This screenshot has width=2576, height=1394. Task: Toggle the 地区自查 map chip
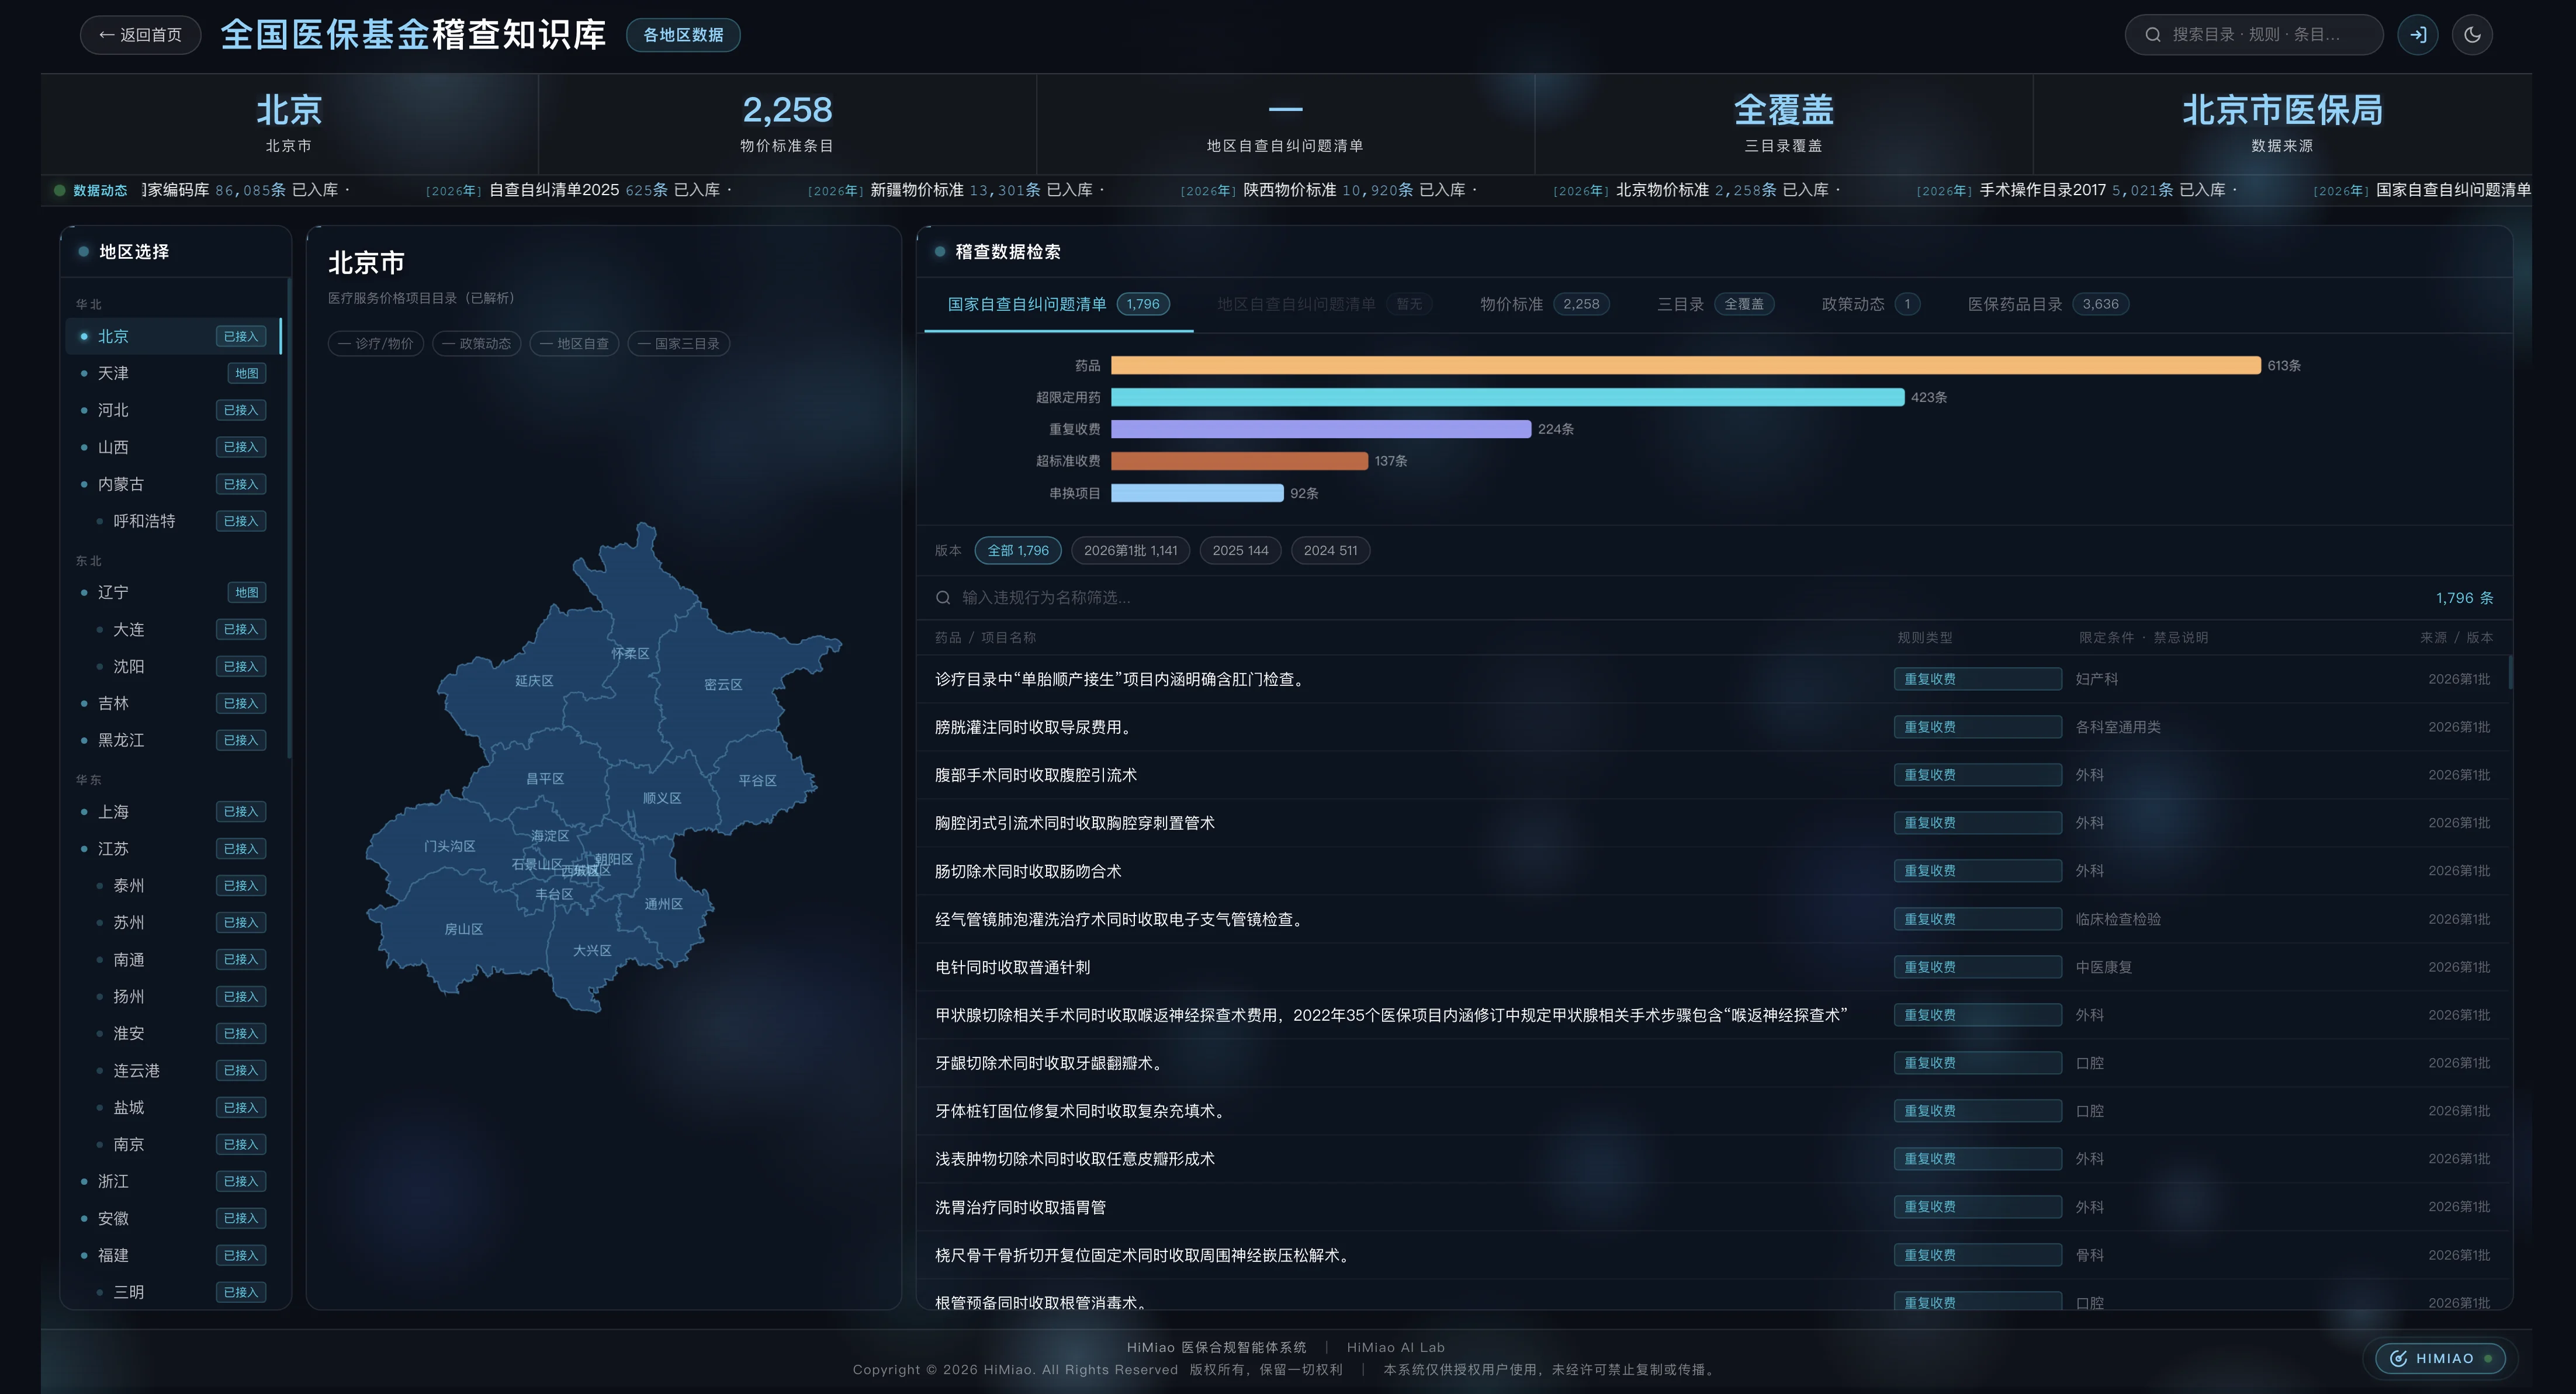point(574,344)
